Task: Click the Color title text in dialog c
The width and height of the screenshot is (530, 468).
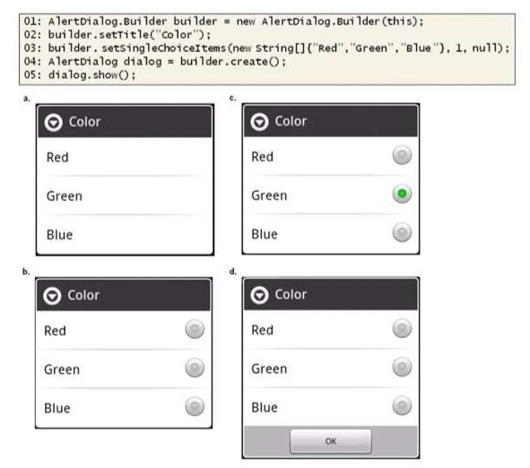Action: tap(291, 121)
